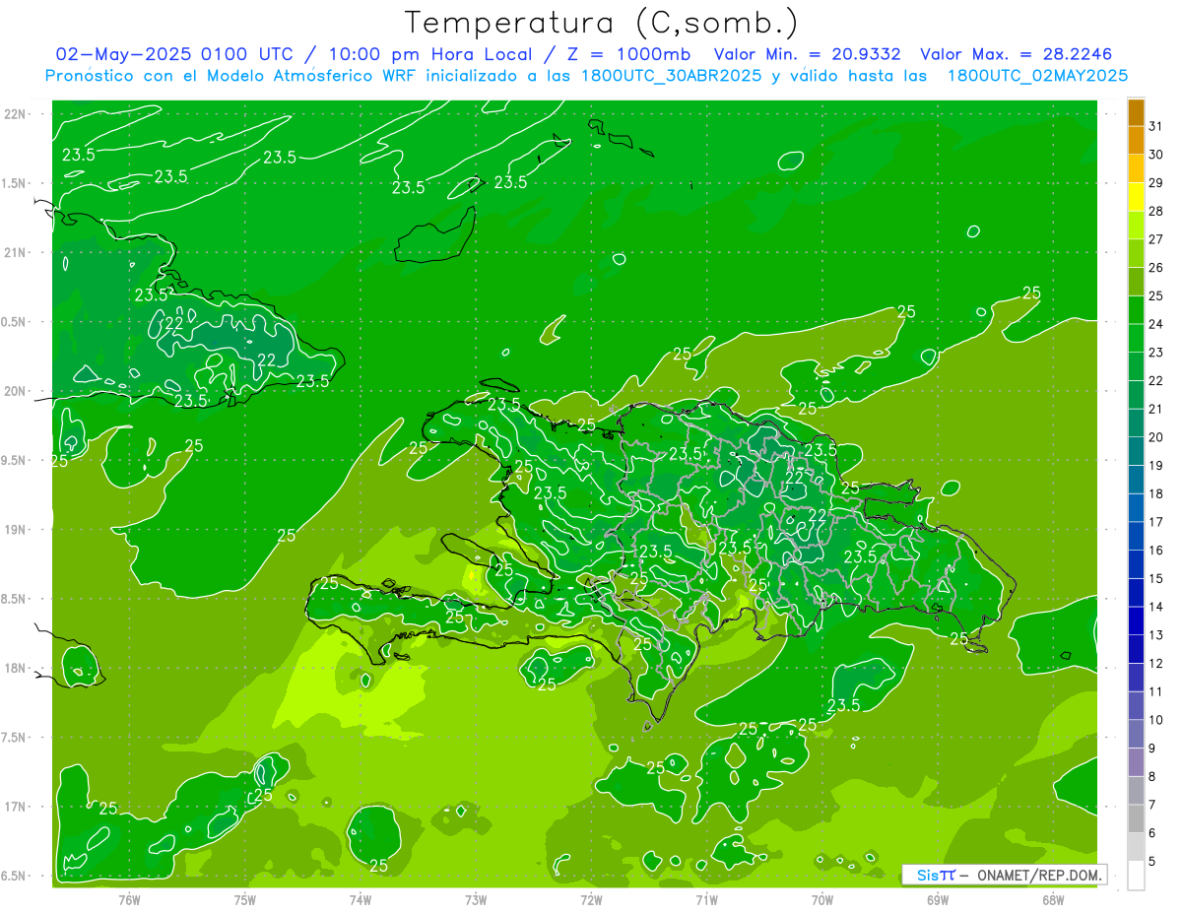Click the "28" color scale label
This screenshot has height=913, width=1182.
pyautogui.click(x=1156, y=210)
